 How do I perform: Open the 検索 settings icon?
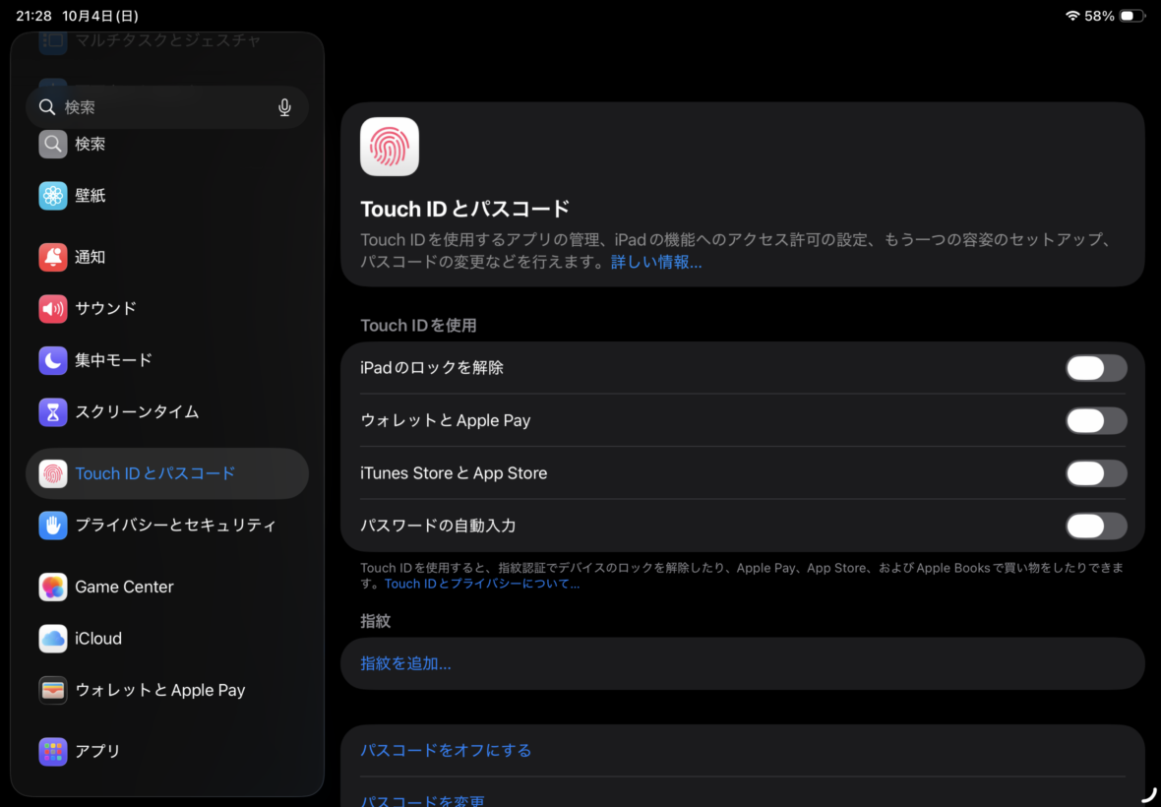[52, 145]
